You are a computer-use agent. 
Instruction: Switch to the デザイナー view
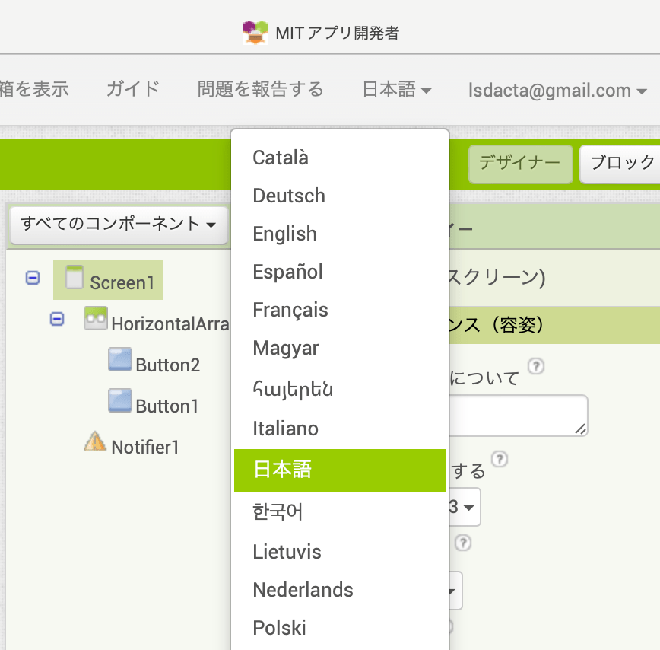tap(520, 163)
